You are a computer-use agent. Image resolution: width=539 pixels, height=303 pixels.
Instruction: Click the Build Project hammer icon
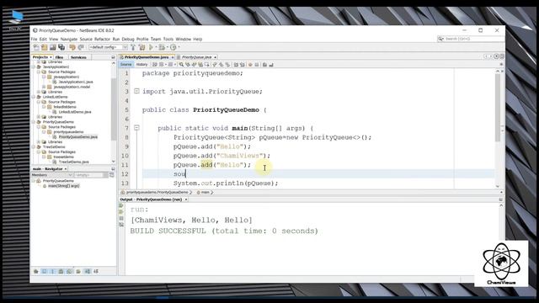coord(133,47)
